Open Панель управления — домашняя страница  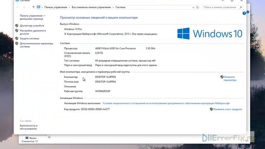pyautogui.click(x=33, y=17)
